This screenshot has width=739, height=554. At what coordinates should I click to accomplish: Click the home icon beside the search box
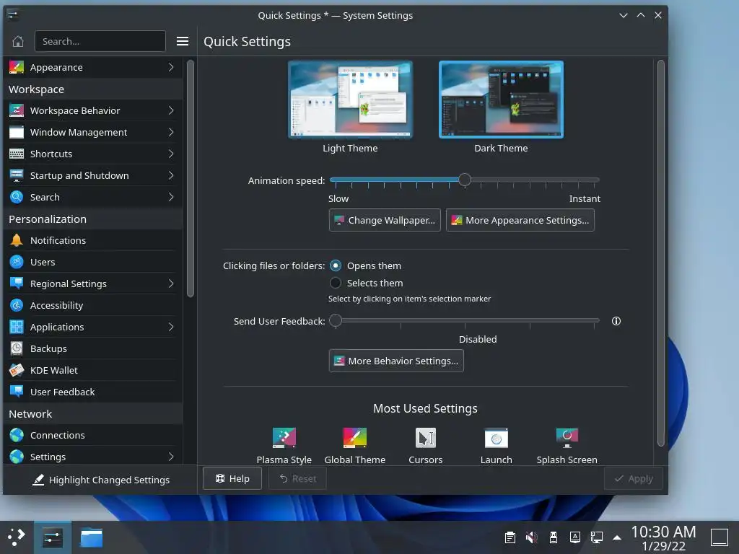coord(18,41)
